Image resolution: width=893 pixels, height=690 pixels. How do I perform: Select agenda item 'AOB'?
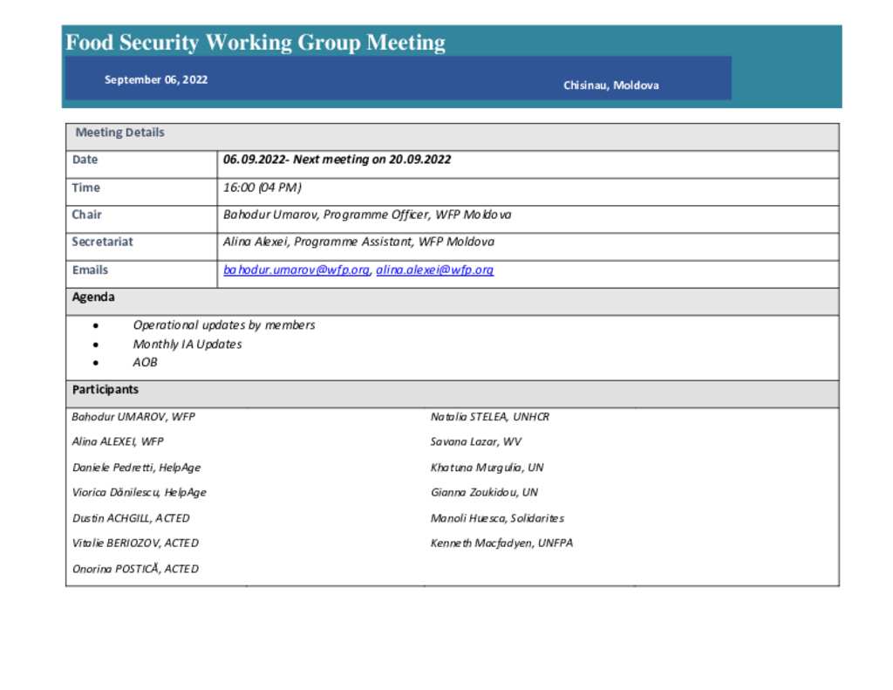pyautogui.click(x=146, y=362)
